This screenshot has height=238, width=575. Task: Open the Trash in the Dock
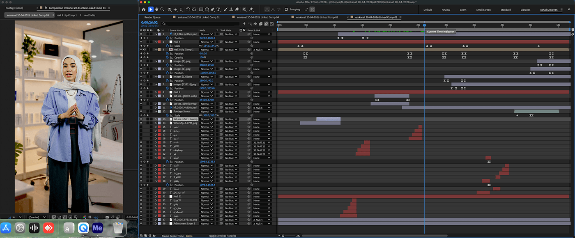click(118, 228)
